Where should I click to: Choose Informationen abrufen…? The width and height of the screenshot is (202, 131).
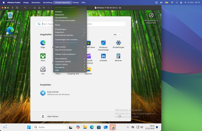click(70, 35)
